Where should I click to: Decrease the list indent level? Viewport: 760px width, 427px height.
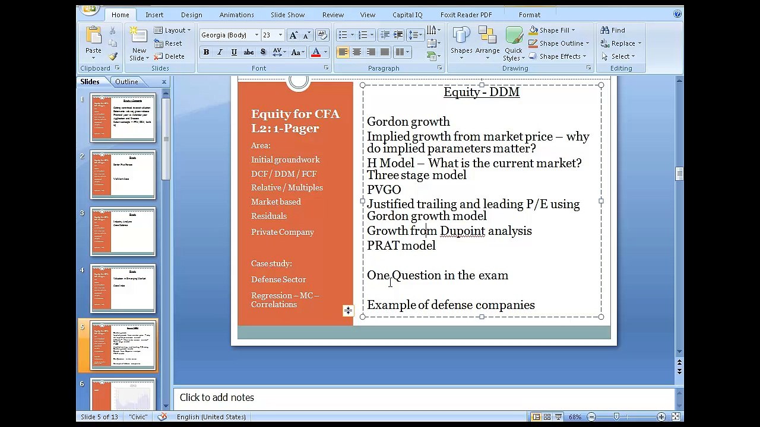pos(385,36)
